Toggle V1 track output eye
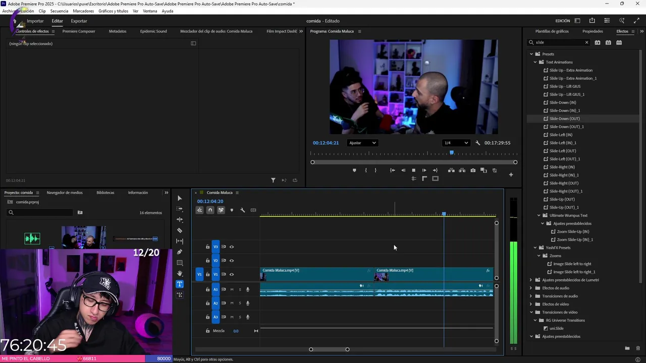This screenshot has height=363, width=646. click(x=232, y=274)
